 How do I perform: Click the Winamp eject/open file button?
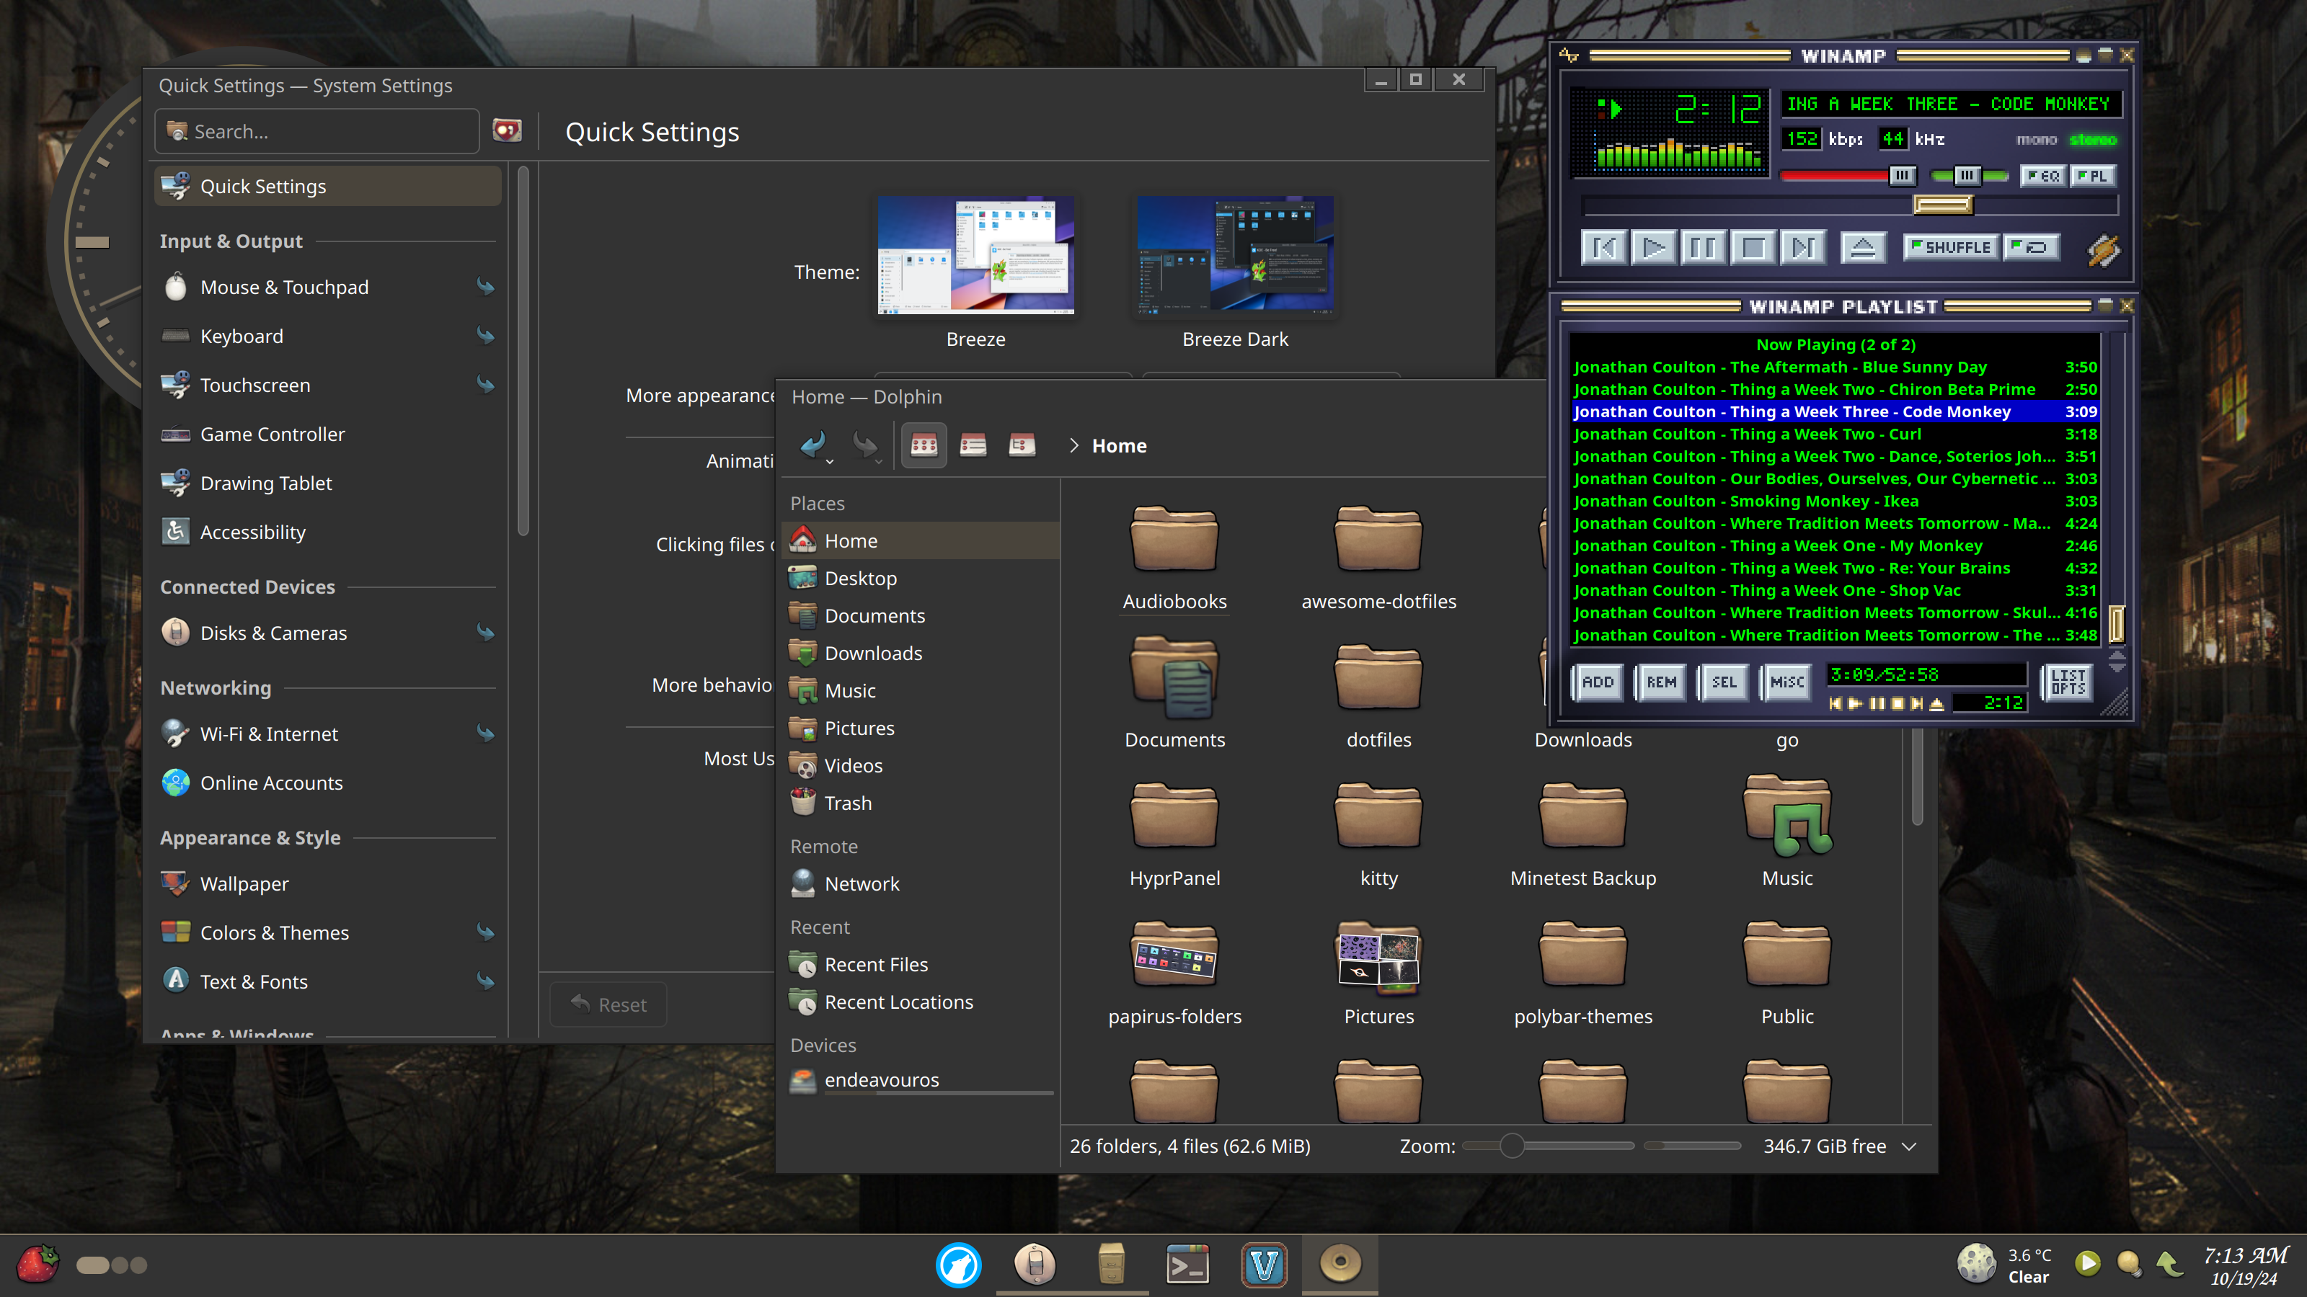(x=1863, y=247)
